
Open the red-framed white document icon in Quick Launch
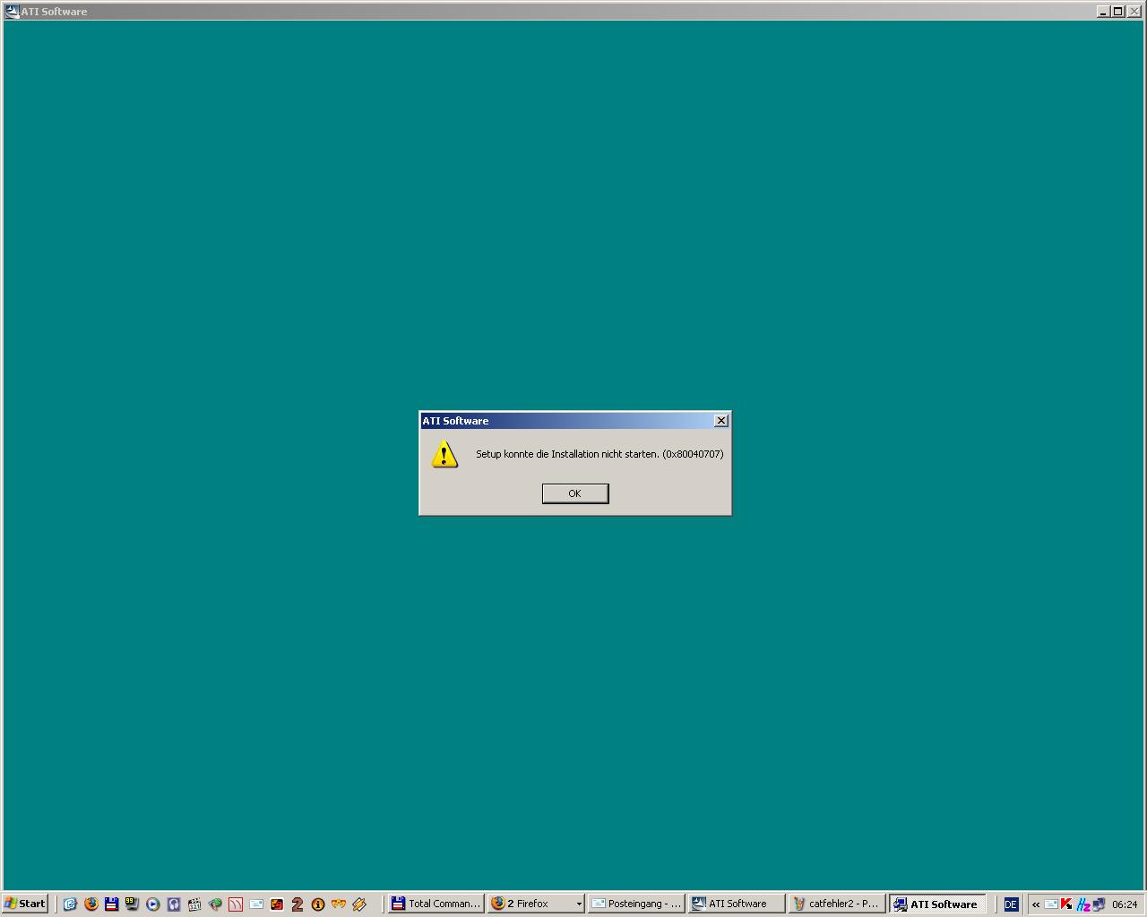pos(236,904)
